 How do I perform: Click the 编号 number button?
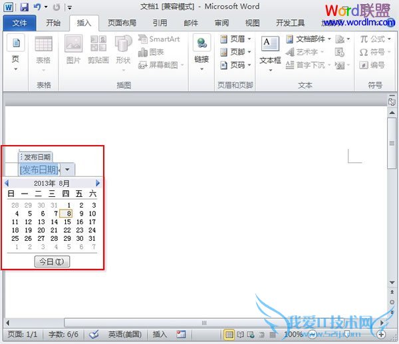tap(372, 65)
